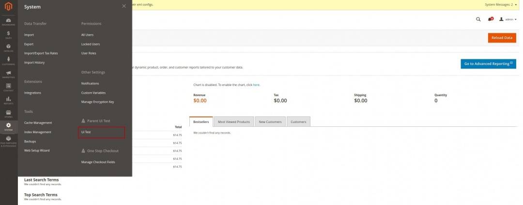Open Find Partners & Extensions icon

[8, 141]
